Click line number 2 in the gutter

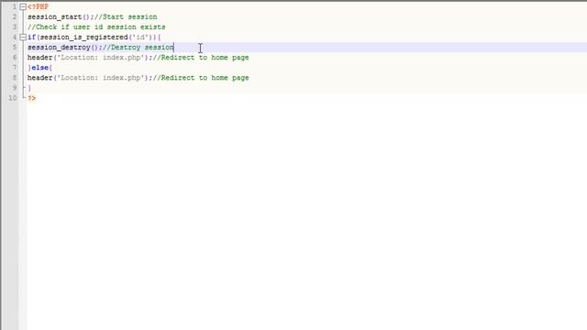(x=15, y=16)
